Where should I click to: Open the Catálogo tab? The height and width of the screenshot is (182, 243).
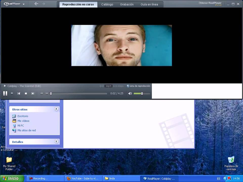107,5
